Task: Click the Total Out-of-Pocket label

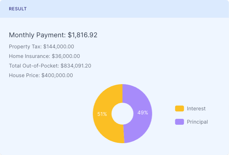Action: (x=34, y=66)
